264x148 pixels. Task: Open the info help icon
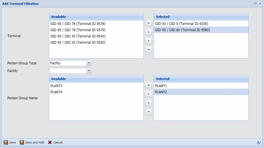click(x=258, y=142)
